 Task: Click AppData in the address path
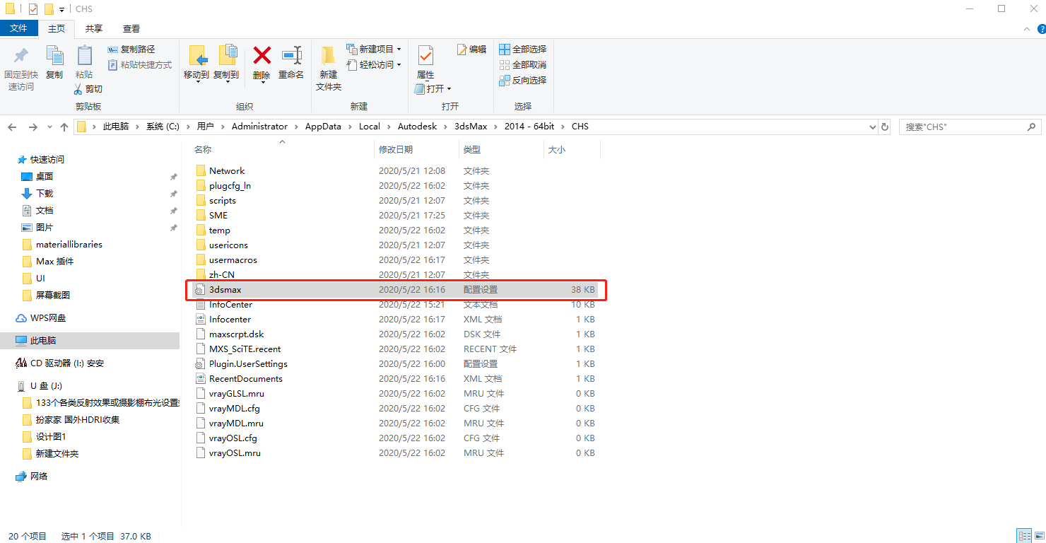tap(323, 127)
